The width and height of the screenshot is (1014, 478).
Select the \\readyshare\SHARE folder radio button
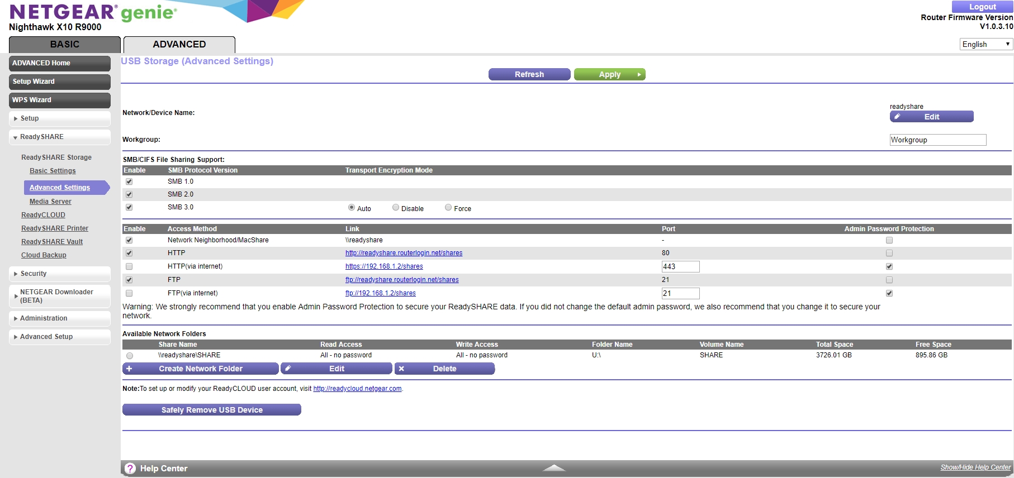click(x=130, y=356)
